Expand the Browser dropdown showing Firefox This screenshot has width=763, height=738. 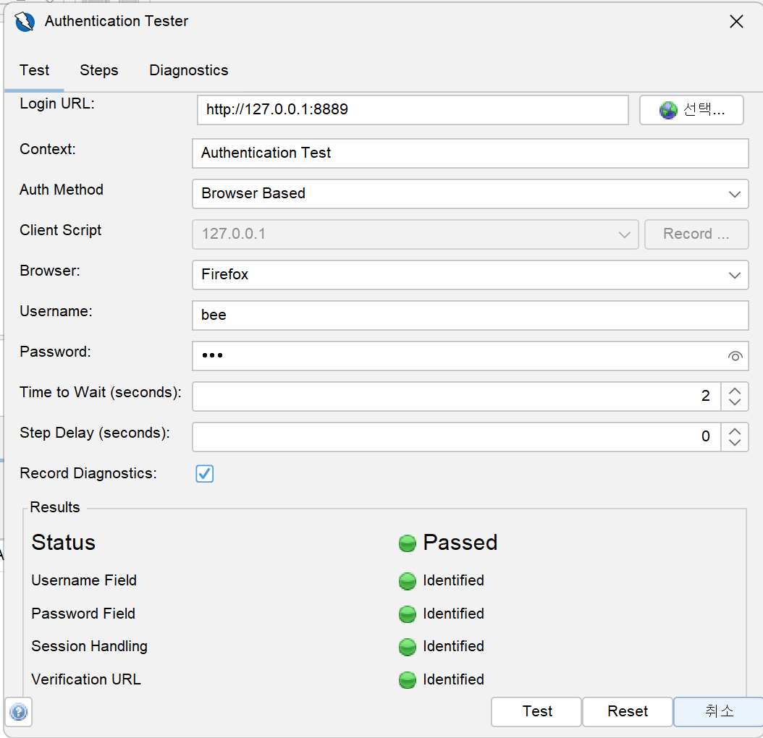tap(470, 275)
